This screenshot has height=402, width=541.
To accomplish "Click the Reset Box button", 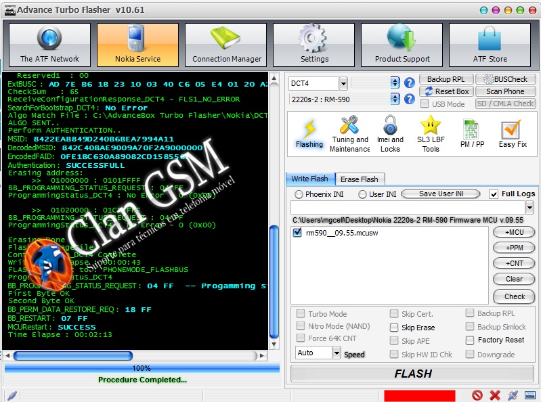I will point(446,91).
